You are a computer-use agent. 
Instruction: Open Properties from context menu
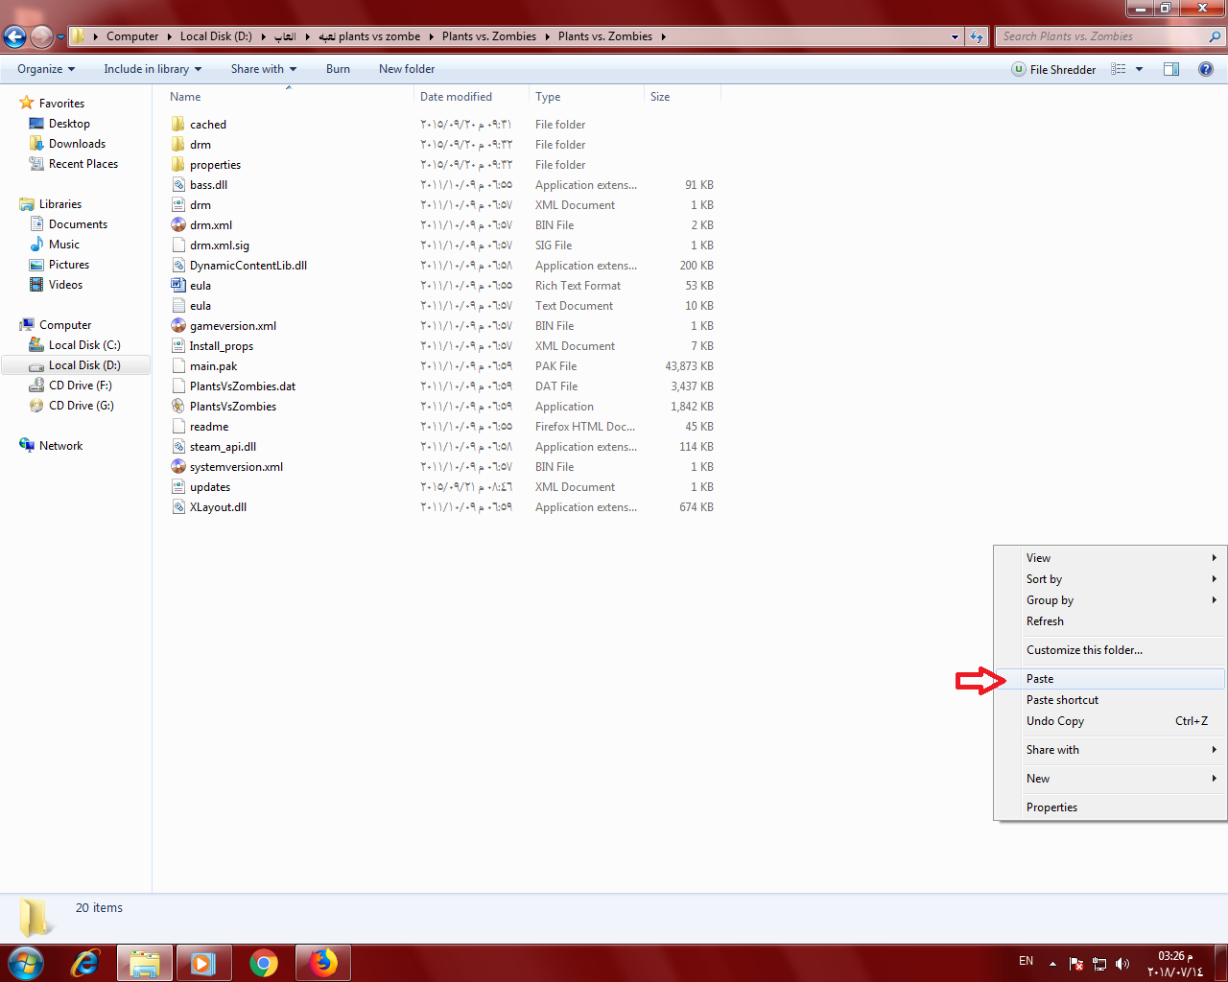[x=1110, y=807]
